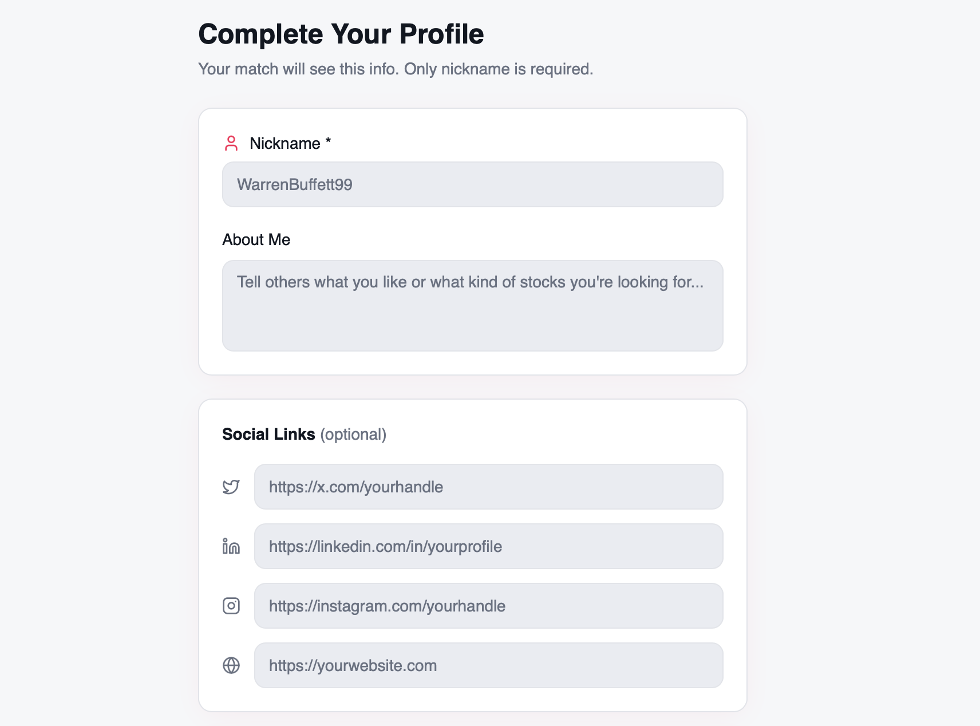Click the match info subtitle text
The width and height of the screenshot is (980, 726).
(396, 69)
